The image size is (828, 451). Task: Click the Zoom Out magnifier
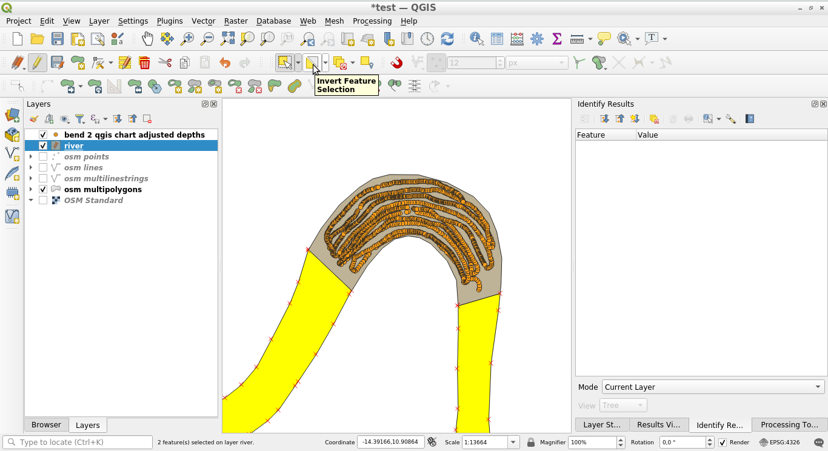tap(207, 39)
